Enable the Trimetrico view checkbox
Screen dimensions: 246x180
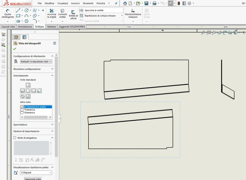(x=22, y=110)
